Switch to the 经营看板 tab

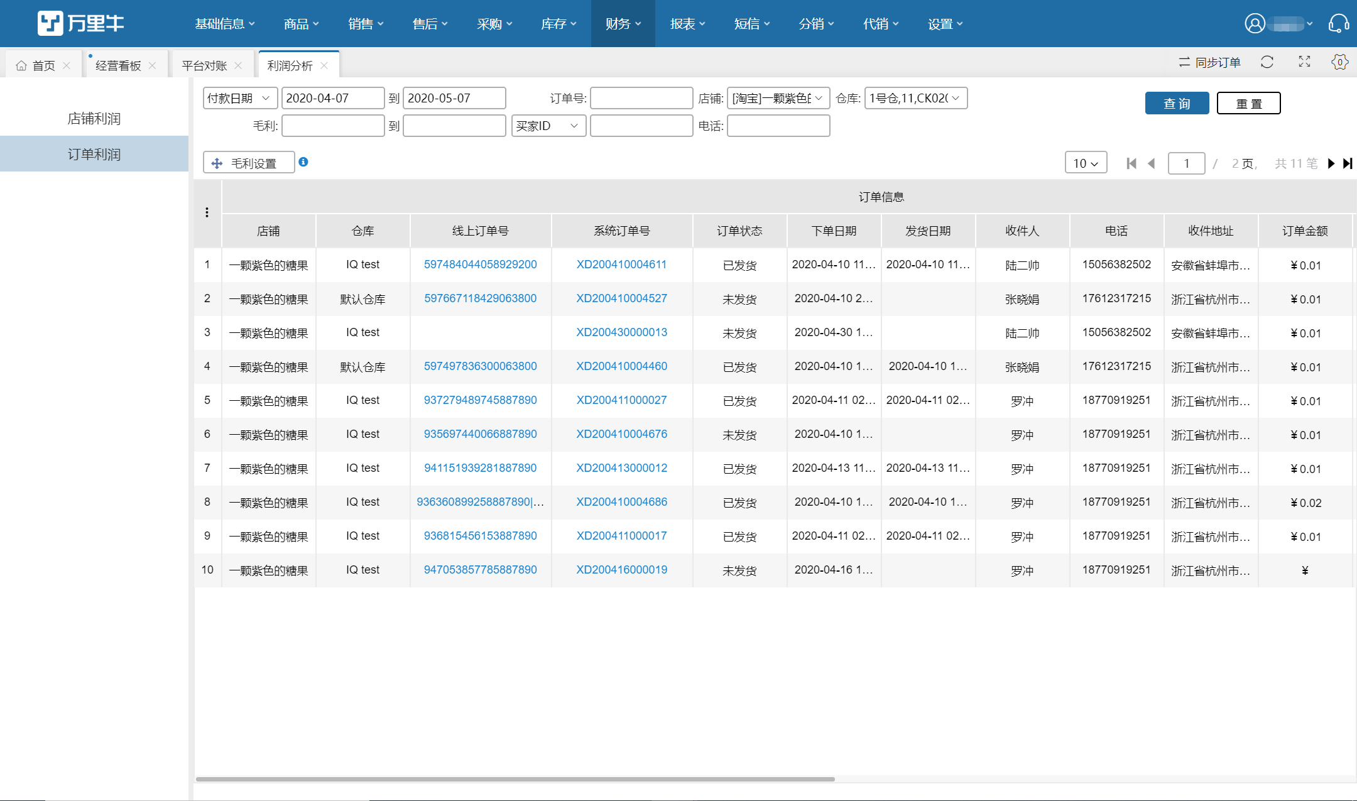(118, 65)
